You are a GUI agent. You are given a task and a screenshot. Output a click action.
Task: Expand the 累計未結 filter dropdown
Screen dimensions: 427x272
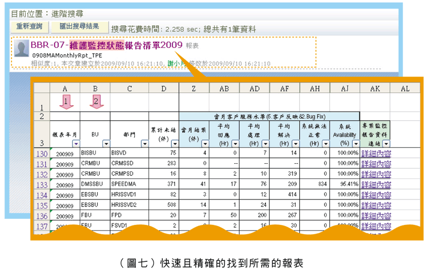174,144
